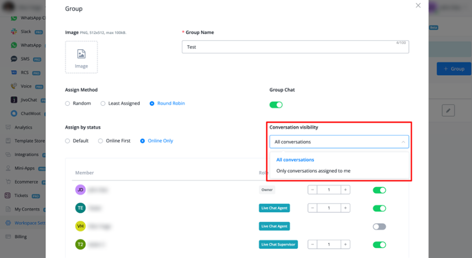Open JivoChat channel in sidebar
This screenshot has height=258, width=472.
click(x=29, y=100)
